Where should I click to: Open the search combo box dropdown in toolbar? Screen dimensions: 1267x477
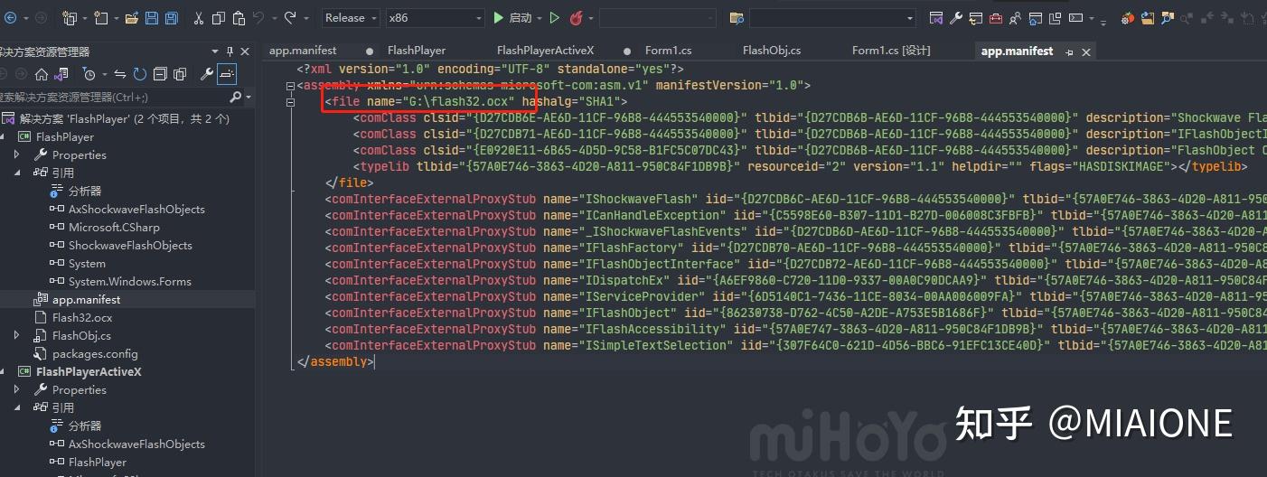click(909, 18)
